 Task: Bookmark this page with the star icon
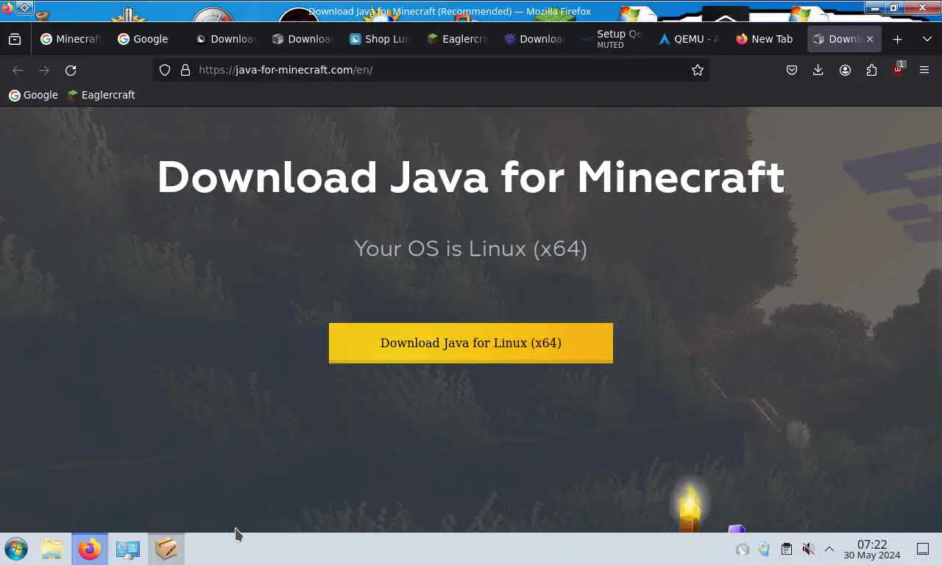point(698,70)
